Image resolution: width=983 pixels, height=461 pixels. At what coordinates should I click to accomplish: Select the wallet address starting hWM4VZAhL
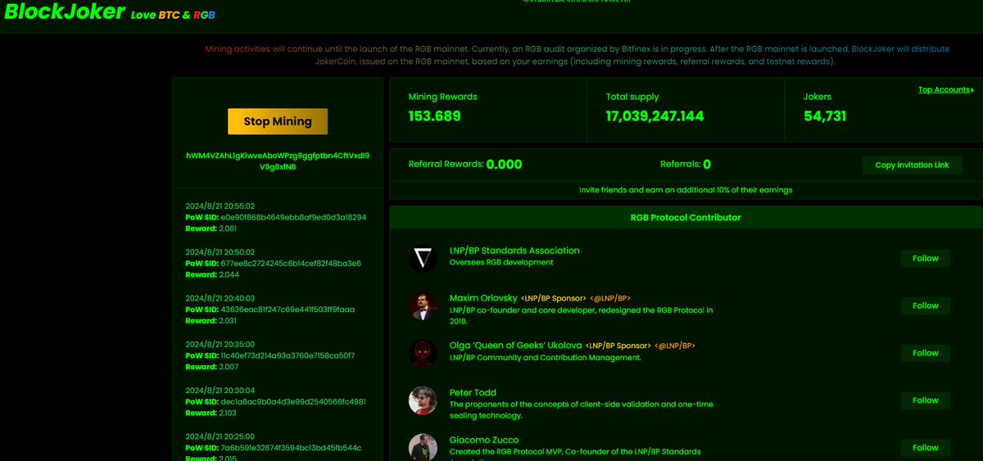(278, 160)
